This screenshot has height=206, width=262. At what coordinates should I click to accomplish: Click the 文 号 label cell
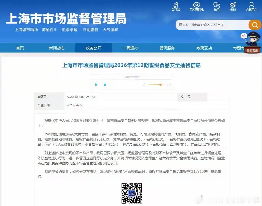click(x=192, y=97)
